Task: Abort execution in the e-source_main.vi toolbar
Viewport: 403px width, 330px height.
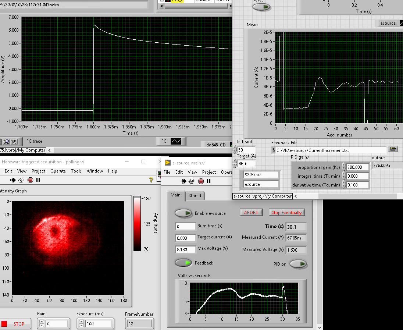Action: point(201,181)
